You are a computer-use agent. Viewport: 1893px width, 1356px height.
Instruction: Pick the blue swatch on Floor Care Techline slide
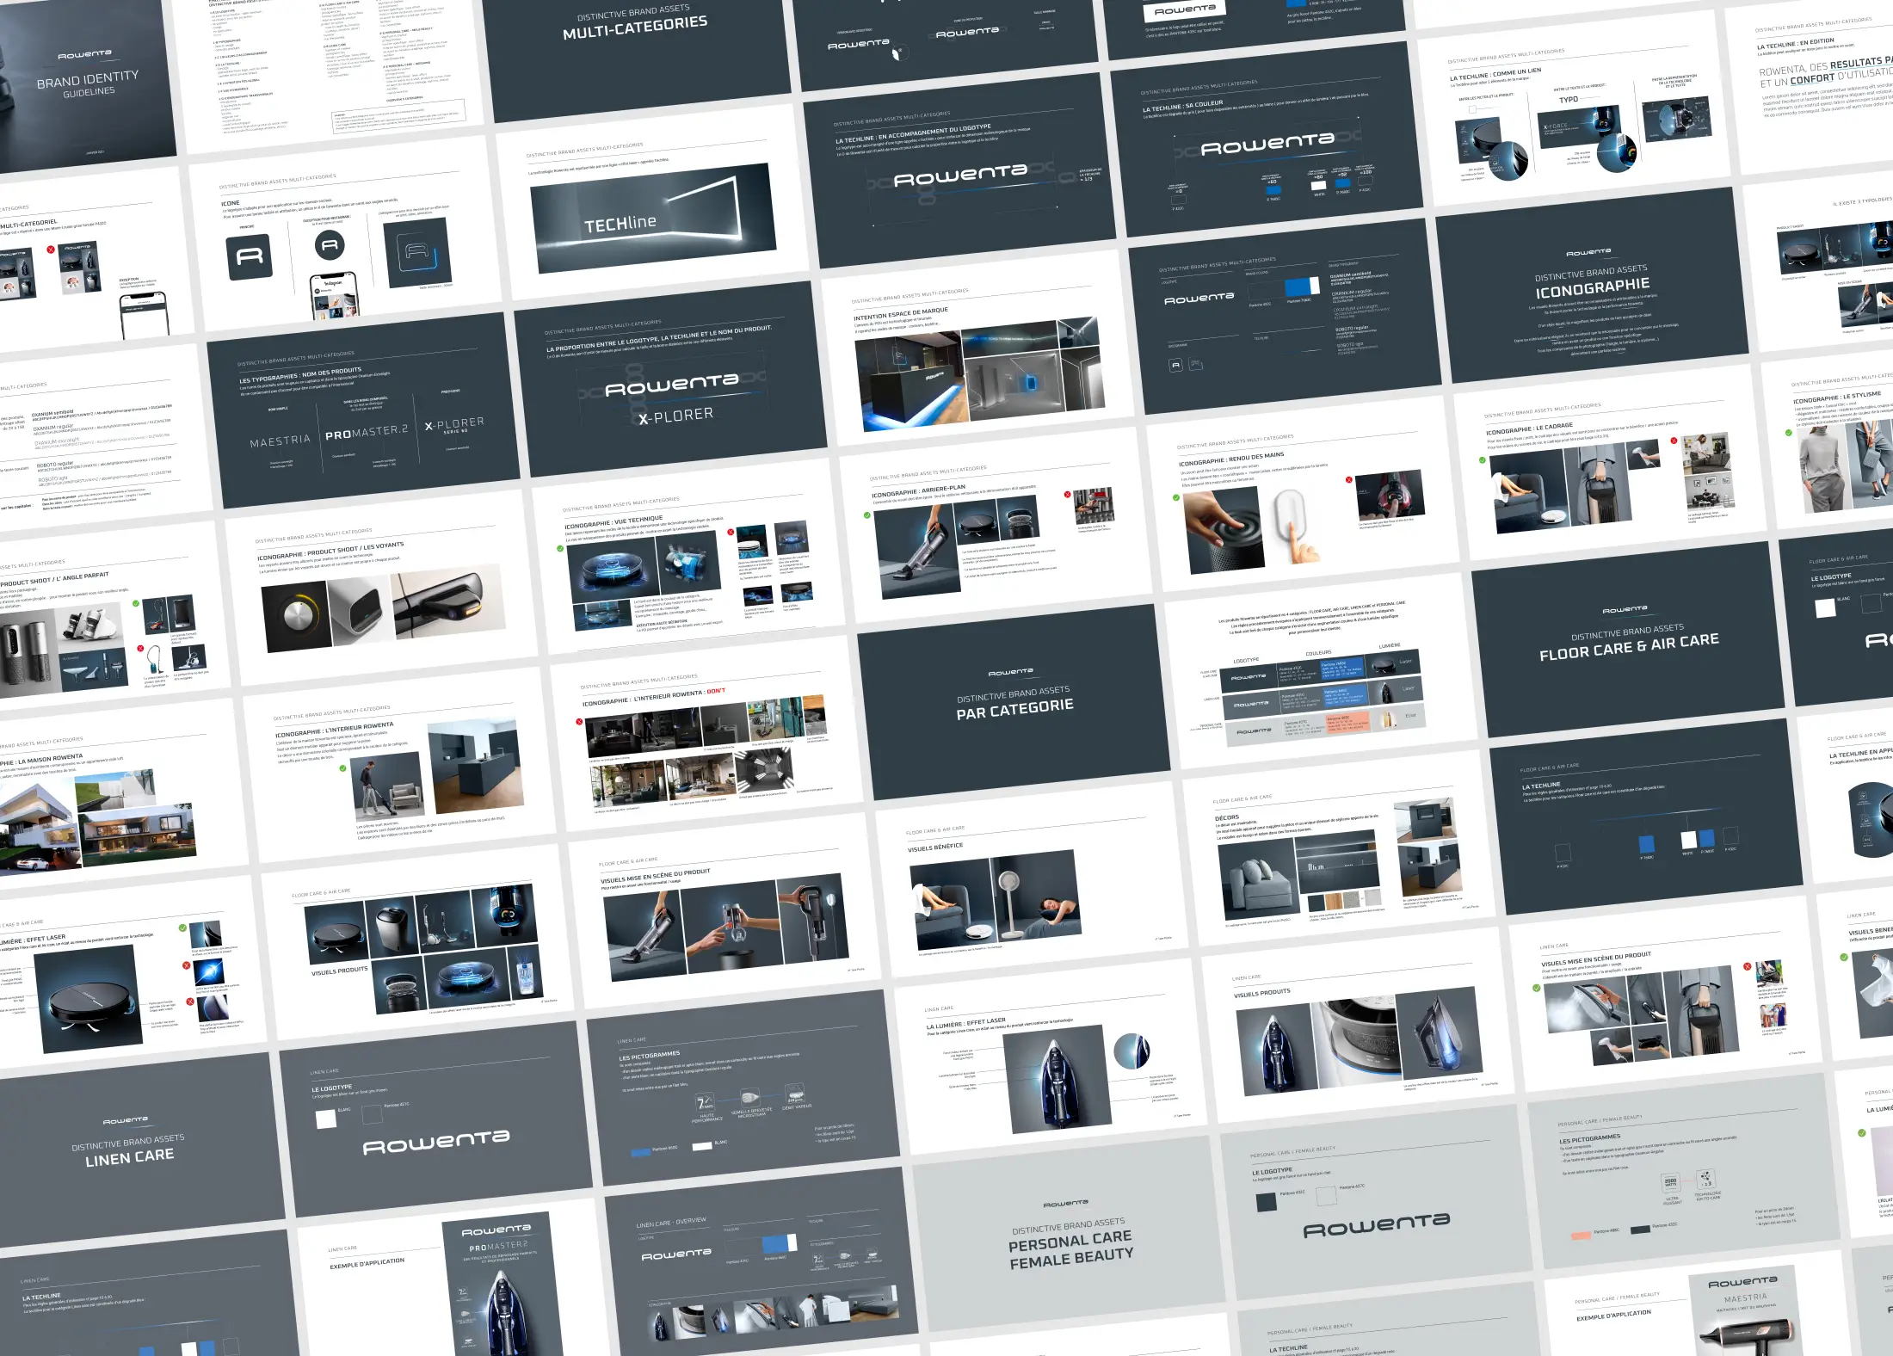1647,844
